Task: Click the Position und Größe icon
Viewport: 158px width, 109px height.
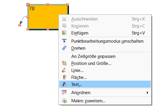Action: tap(64, 63)
